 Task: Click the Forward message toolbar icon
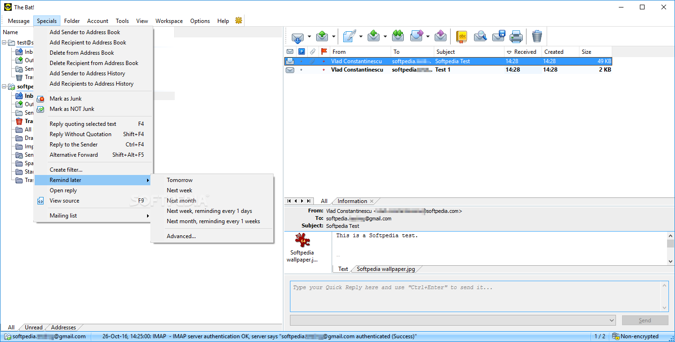click(416, 36)
